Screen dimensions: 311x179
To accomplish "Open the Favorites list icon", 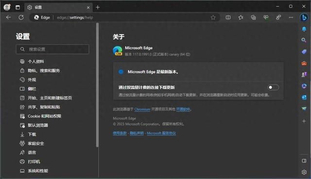I will coord(241,17).
